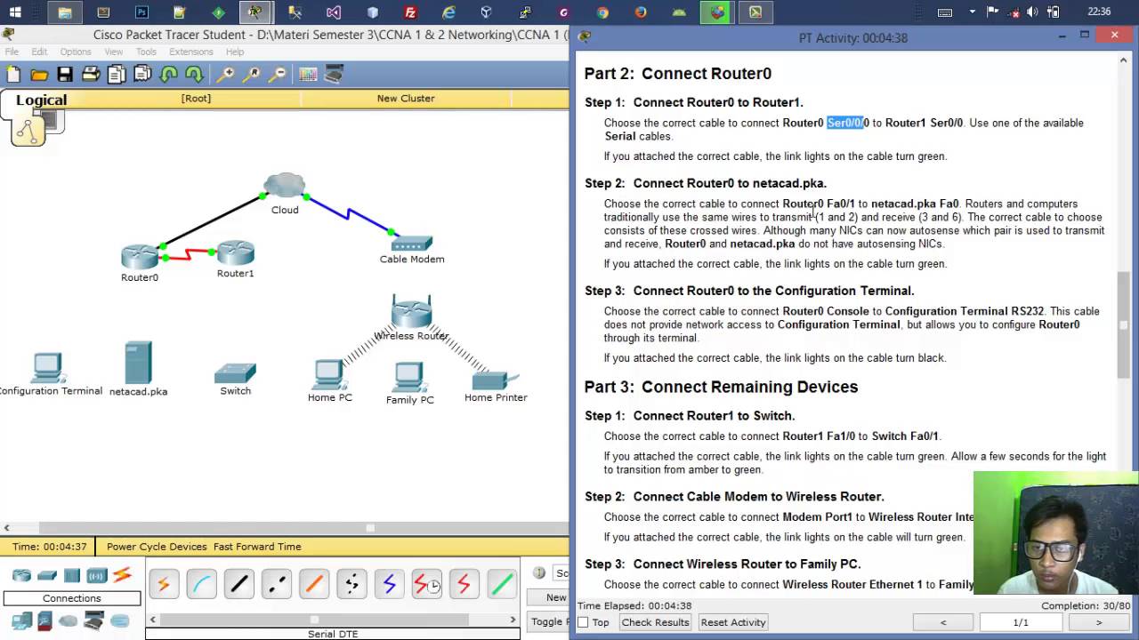Viewport: 1139px width, 640px height.
Task: Open the drawing palette icon
Action: click(x=308, y=75)
